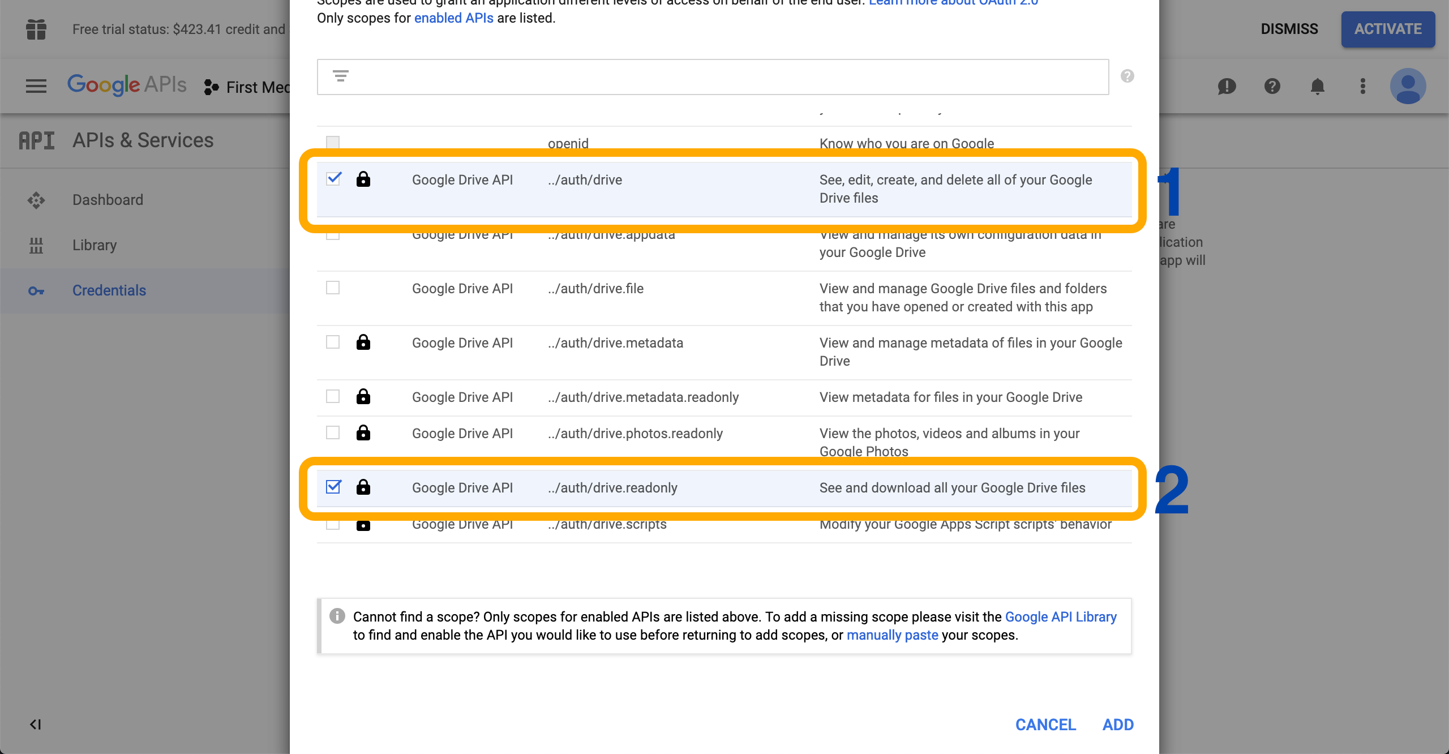Click the text ../auth/drive.photos.readonly

coord(635,433)
